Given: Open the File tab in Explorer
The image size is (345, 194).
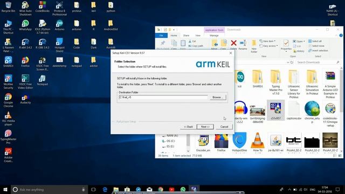Looking at the screenshot, I should click(x=161, y=36).
